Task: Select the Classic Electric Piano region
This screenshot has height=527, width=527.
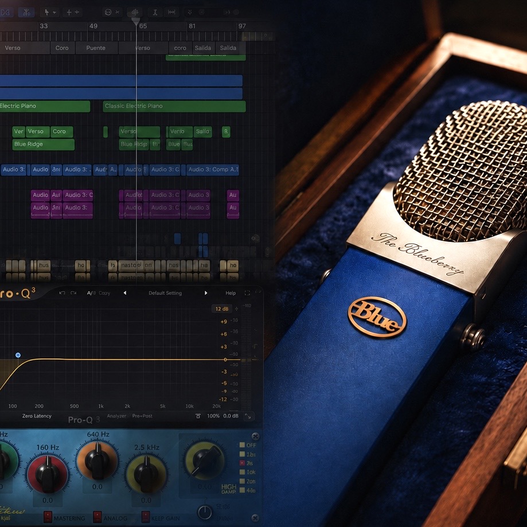Action: (x=174, y=106)
